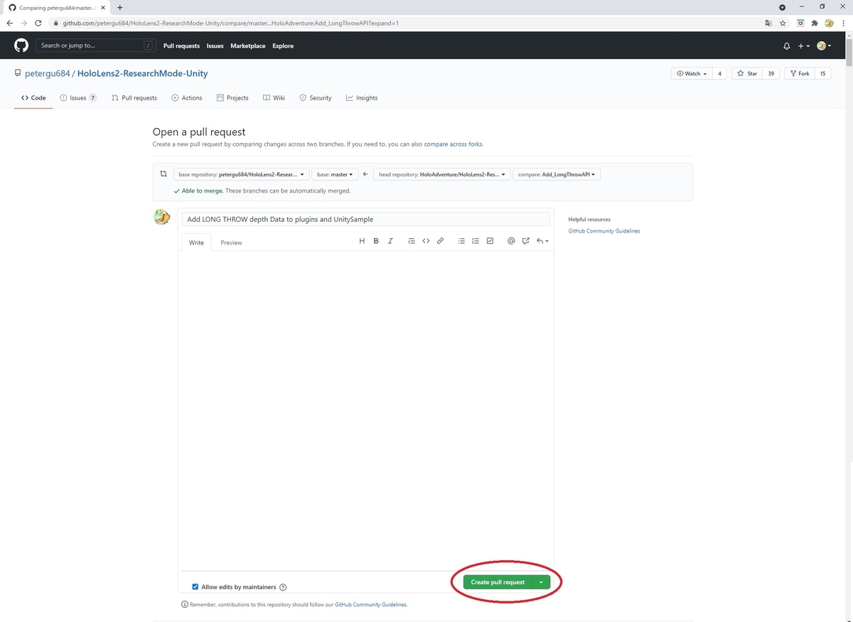Viewport: 853px width, 622px height.
Task: Reload the page in Chrome
Action: [x=38, y=23]
